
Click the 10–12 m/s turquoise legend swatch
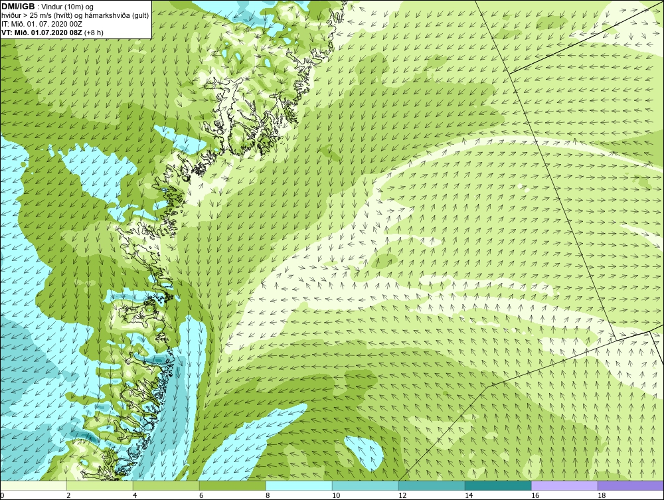pos(365,485)
